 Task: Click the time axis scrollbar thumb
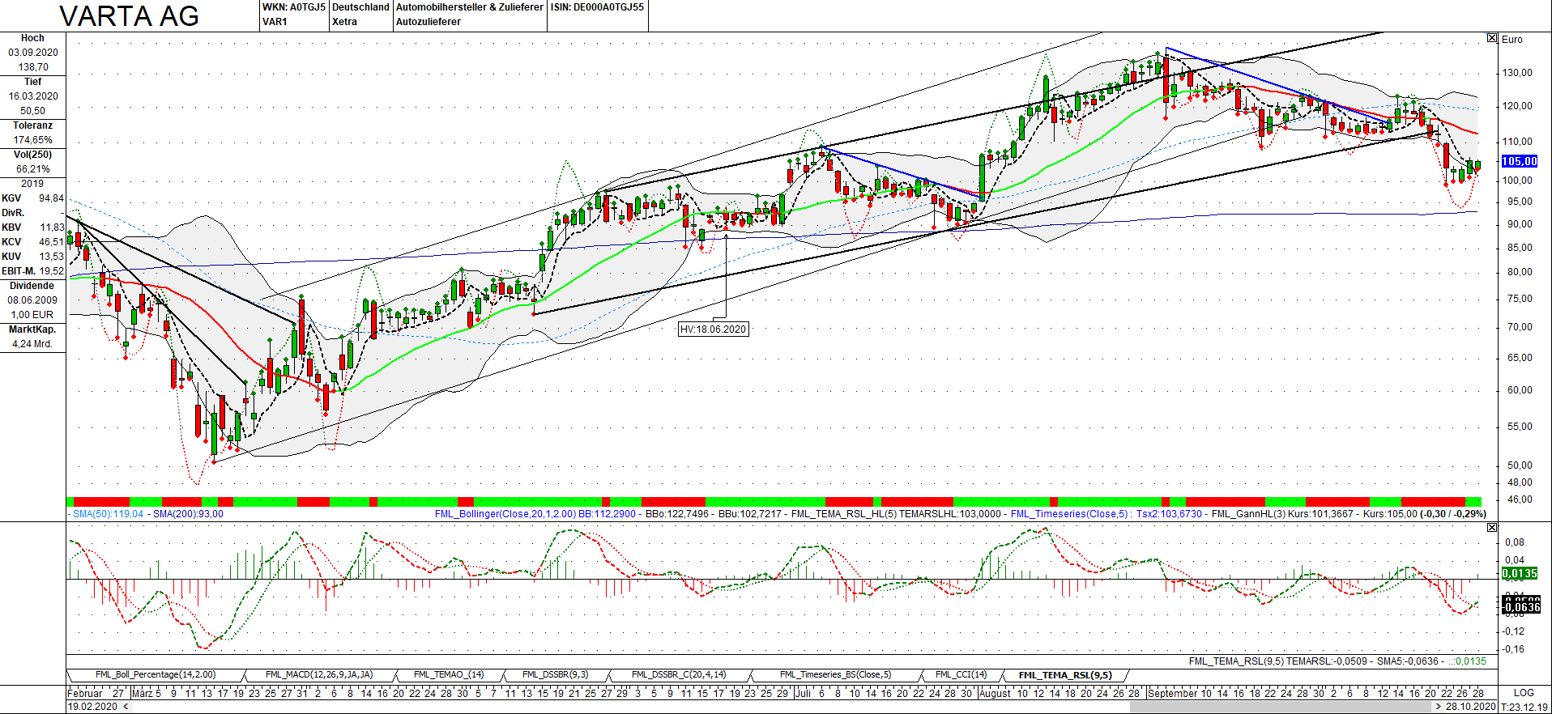click(x=1280, y=707)
